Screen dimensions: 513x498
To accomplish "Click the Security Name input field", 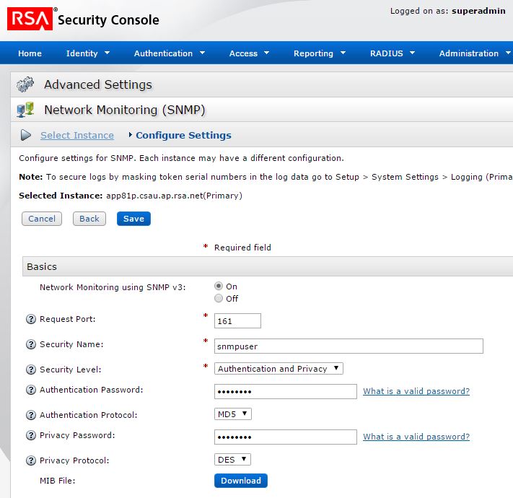I will point(348,346).
